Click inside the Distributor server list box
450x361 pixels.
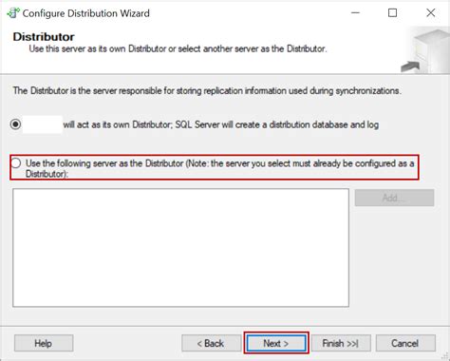pyautogui.click(x=180, y=248)
